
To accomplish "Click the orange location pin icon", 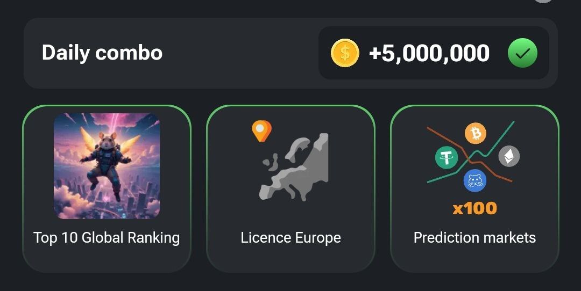I will click(261, 130).
